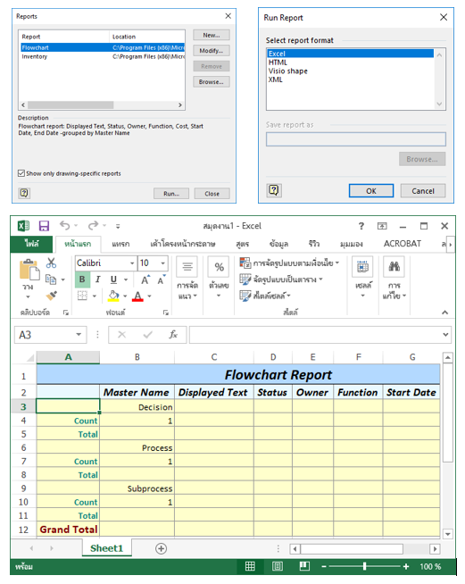Increase font size with large A icon
465x584 pixels.
145,279
